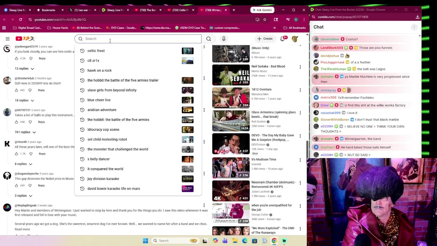The width and height of the screenshot is (437, 246).
Task: Start voice search with microphone icon
Action: 224,39
